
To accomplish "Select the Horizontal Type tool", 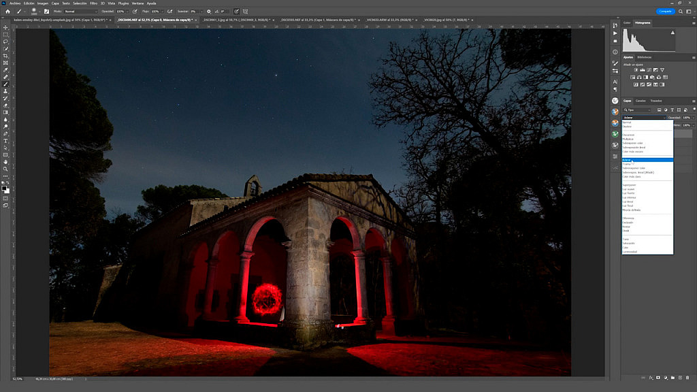I will (x=5, y=140).
